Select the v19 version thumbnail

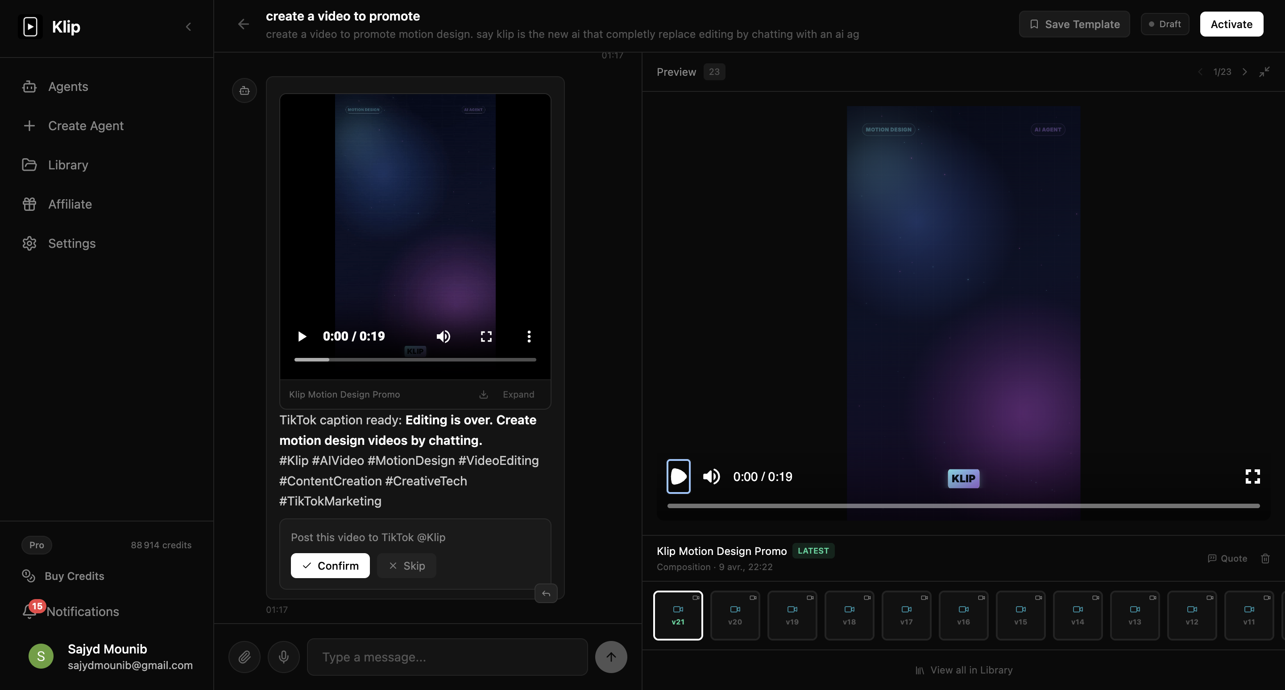coord(792,615)
